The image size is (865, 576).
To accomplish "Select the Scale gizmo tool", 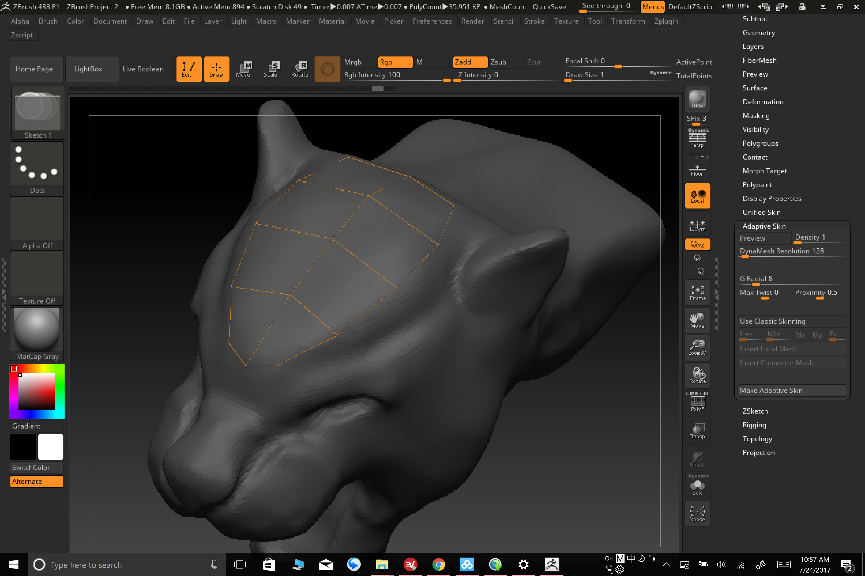I will coord(271,69).
